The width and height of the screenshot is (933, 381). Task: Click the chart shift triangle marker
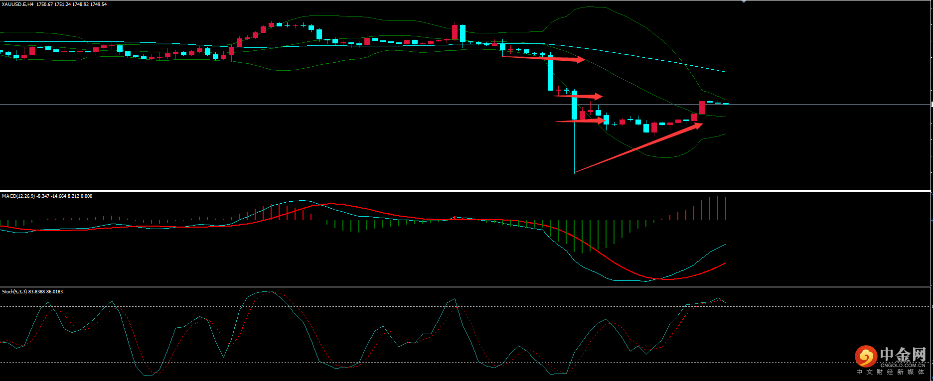(x=744, y=1)
